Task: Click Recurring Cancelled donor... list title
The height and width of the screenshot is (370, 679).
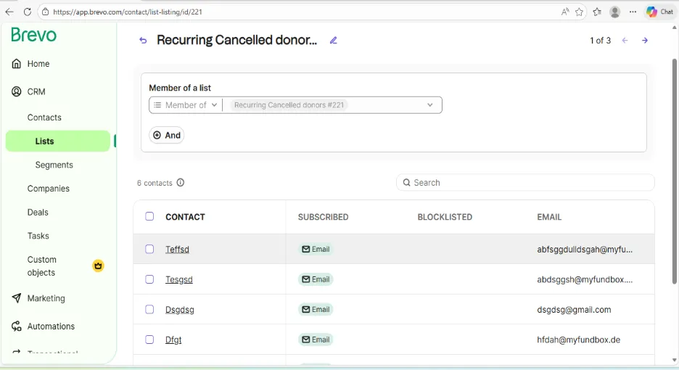Action: pos(237,40)
